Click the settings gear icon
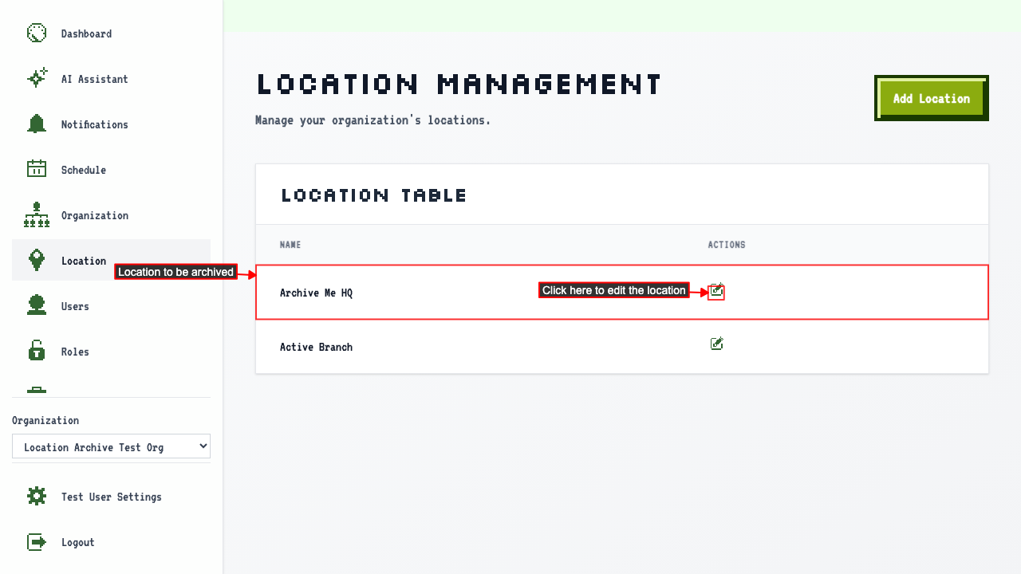 tap(37, 496)
